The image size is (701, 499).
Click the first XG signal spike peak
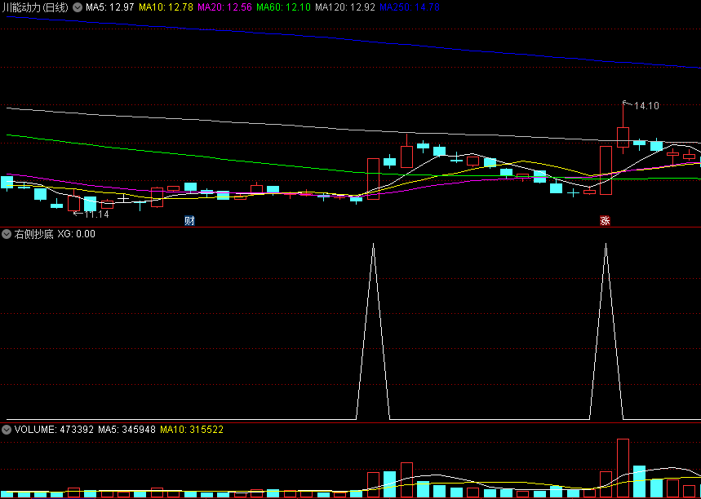click(373, 244)
